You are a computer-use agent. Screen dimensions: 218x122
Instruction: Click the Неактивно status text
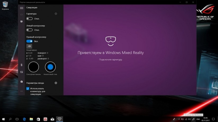point(32,50)
